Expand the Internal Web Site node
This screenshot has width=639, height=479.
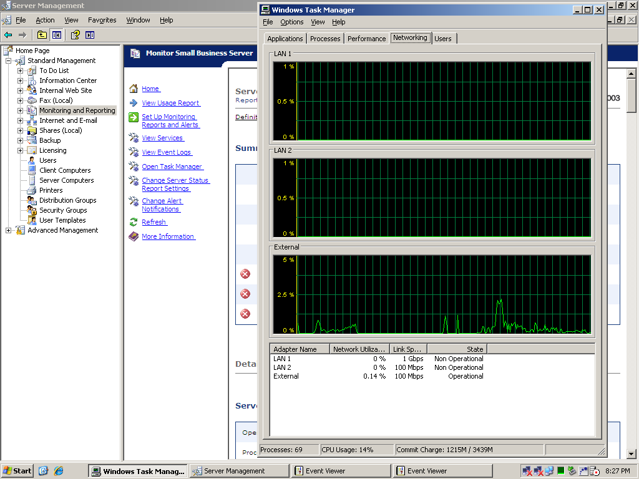pos(20,90)
